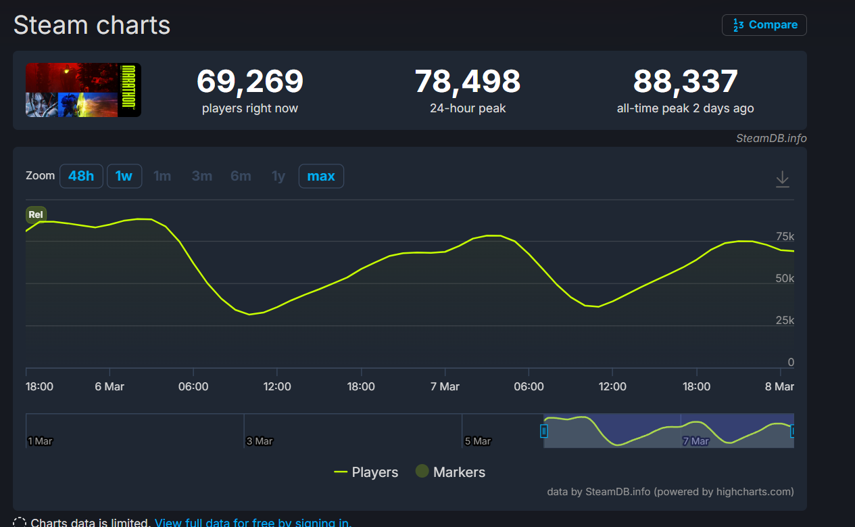Viewport: 855px width, 527px height.
Task: Click the 5 Mar label in the navigator
Action: pyautogui.click(x=478, y=441)
